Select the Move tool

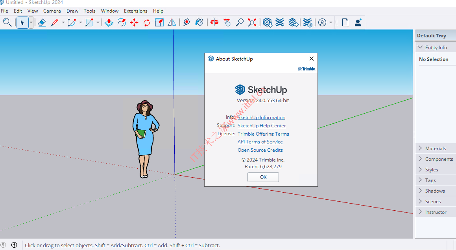(x=134, y=22)
